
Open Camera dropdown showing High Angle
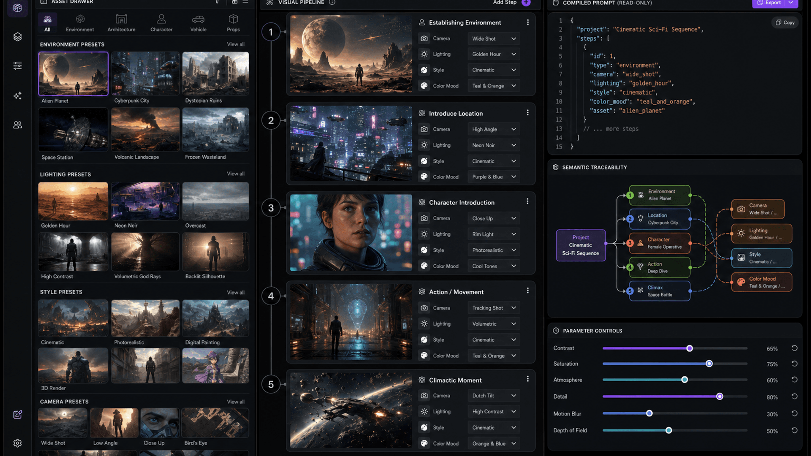click(493, 129)
